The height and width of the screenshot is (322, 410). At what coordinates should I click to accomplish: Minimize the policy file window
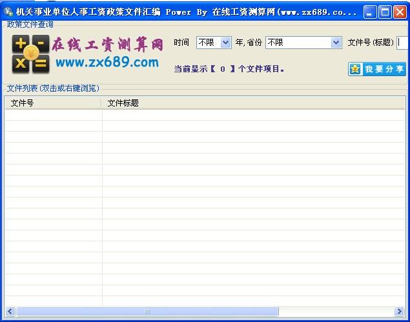pyautogui.click(x=370, y=12)
